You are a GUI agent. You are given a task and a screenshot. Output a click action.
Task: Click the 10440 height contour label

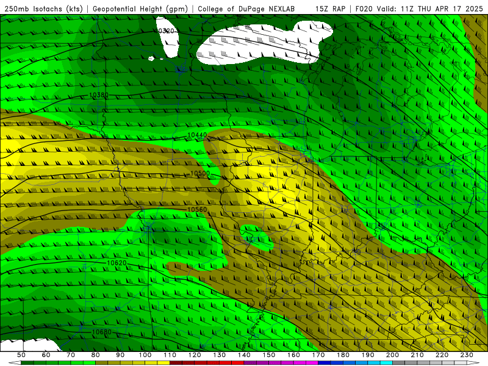[x=197, y=135]
